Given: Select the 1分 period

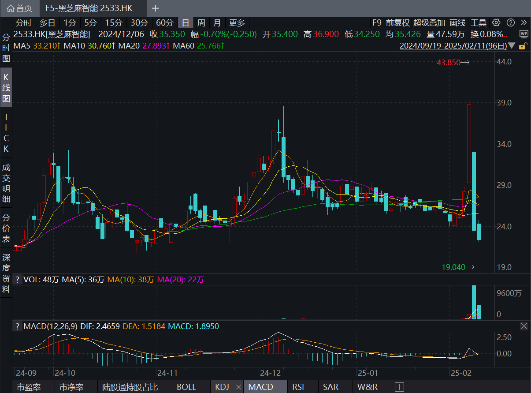Looking at the screenshot, I should (70, 23).
